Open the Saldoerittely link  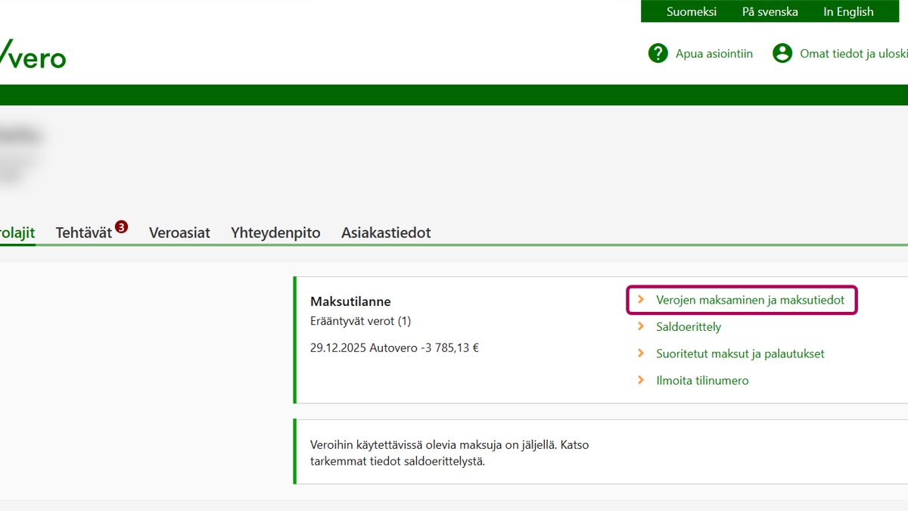[689, 327]
